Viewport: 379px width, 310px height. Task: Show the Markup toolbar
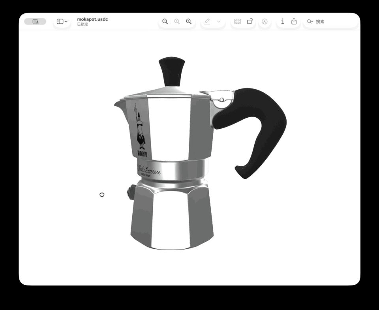(x=265, y=21)
